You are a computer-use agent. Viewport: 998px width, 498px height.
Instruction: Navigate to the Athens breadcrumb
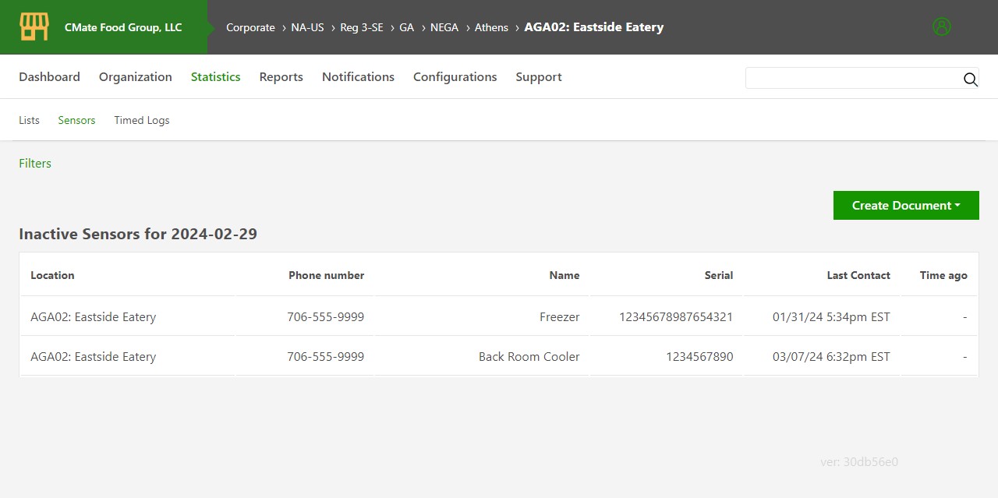click(491, 27)
